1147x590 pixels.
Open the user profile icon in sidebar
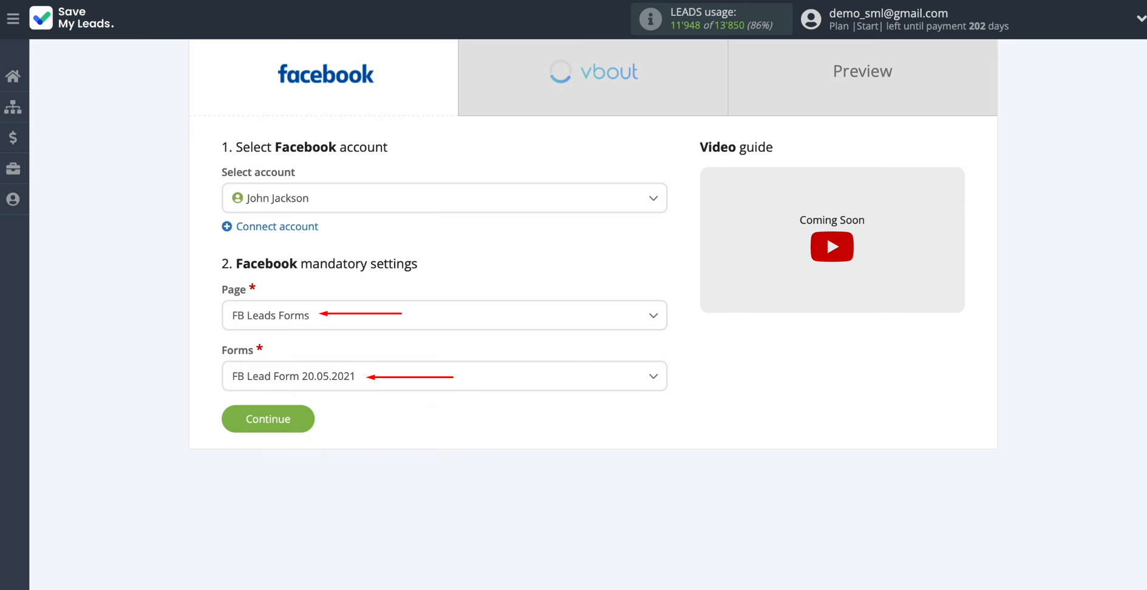pos(13,199)
